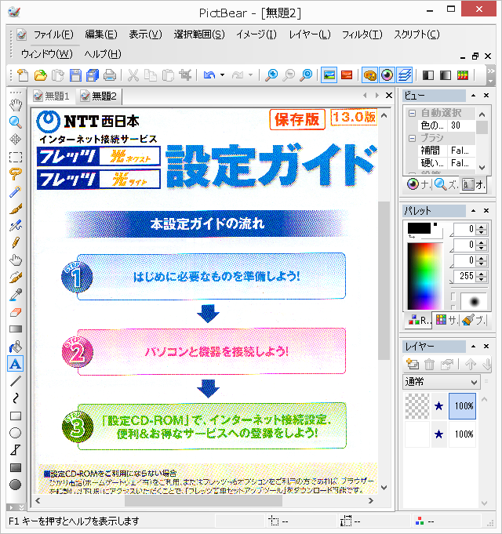The image size is (502, 534).
Task: Select the pencil tool
Action: [16, 243]
